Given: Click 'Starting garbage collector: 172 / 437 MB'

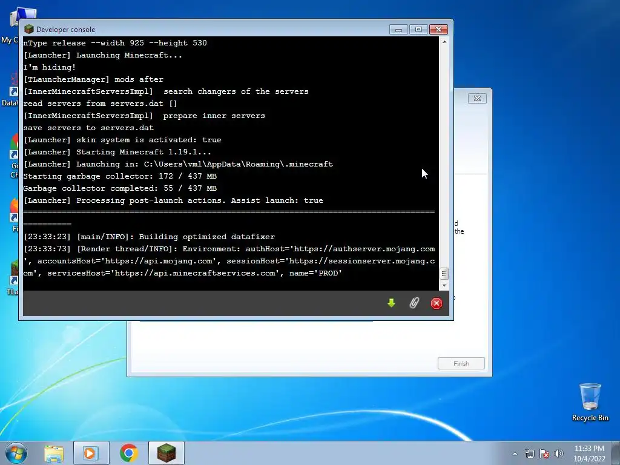Looking at the screenshot, I should point(120,176).
